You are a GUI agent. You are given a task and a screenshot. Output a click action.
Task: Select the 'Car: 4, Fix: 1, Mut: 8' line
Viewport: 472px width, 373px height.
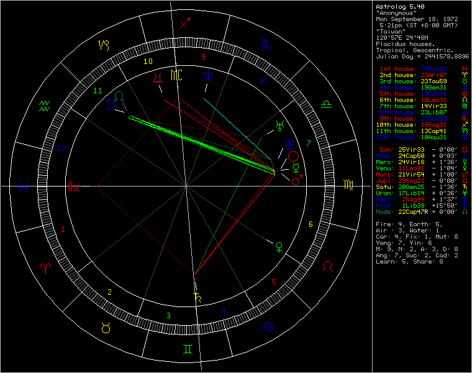coord(417,237)
